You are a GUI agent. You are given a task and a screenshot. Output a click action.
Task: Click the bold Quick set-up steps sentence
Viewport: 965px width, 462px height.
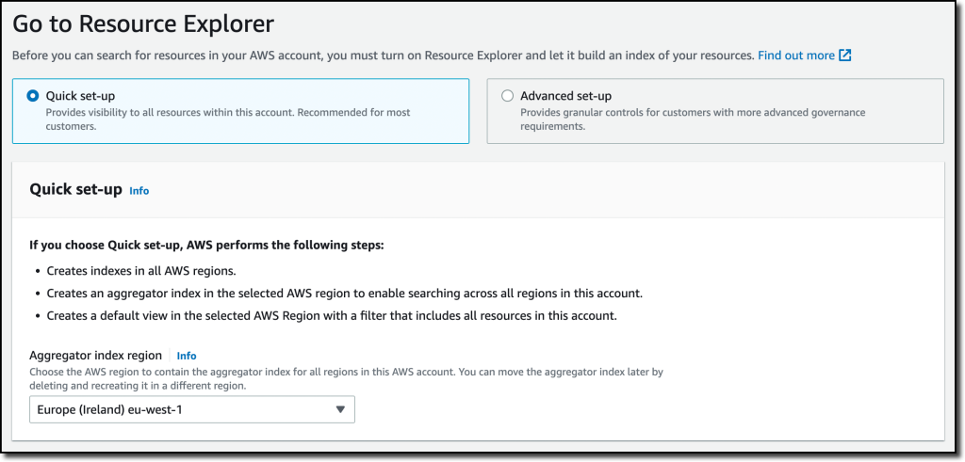(x=206, y=246)
